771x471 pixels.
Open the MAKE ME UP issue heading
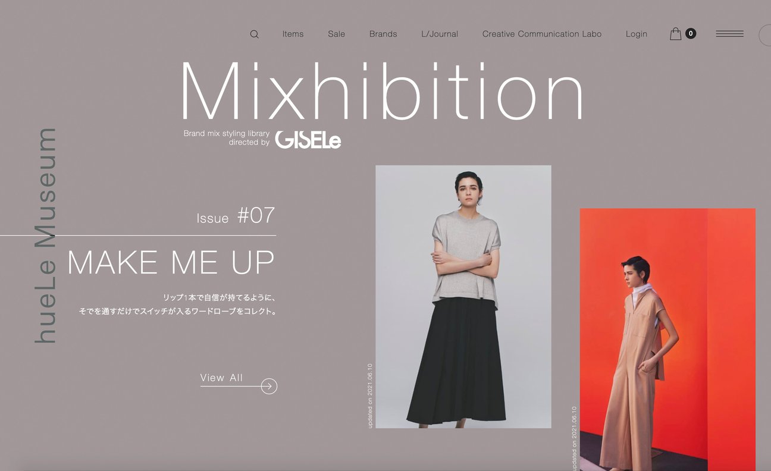point(171,262)
